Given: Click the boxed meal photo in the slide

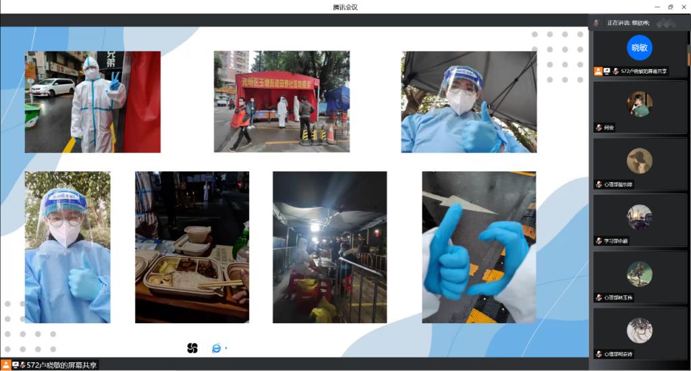Looking at the screenshot, I should 192,247.
